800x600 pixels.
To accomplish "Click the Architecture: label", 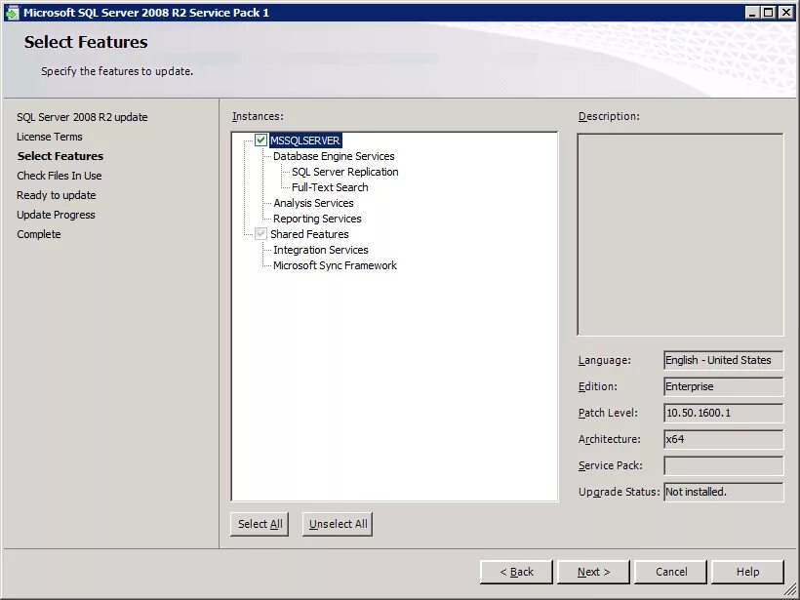I will (610, 439).
